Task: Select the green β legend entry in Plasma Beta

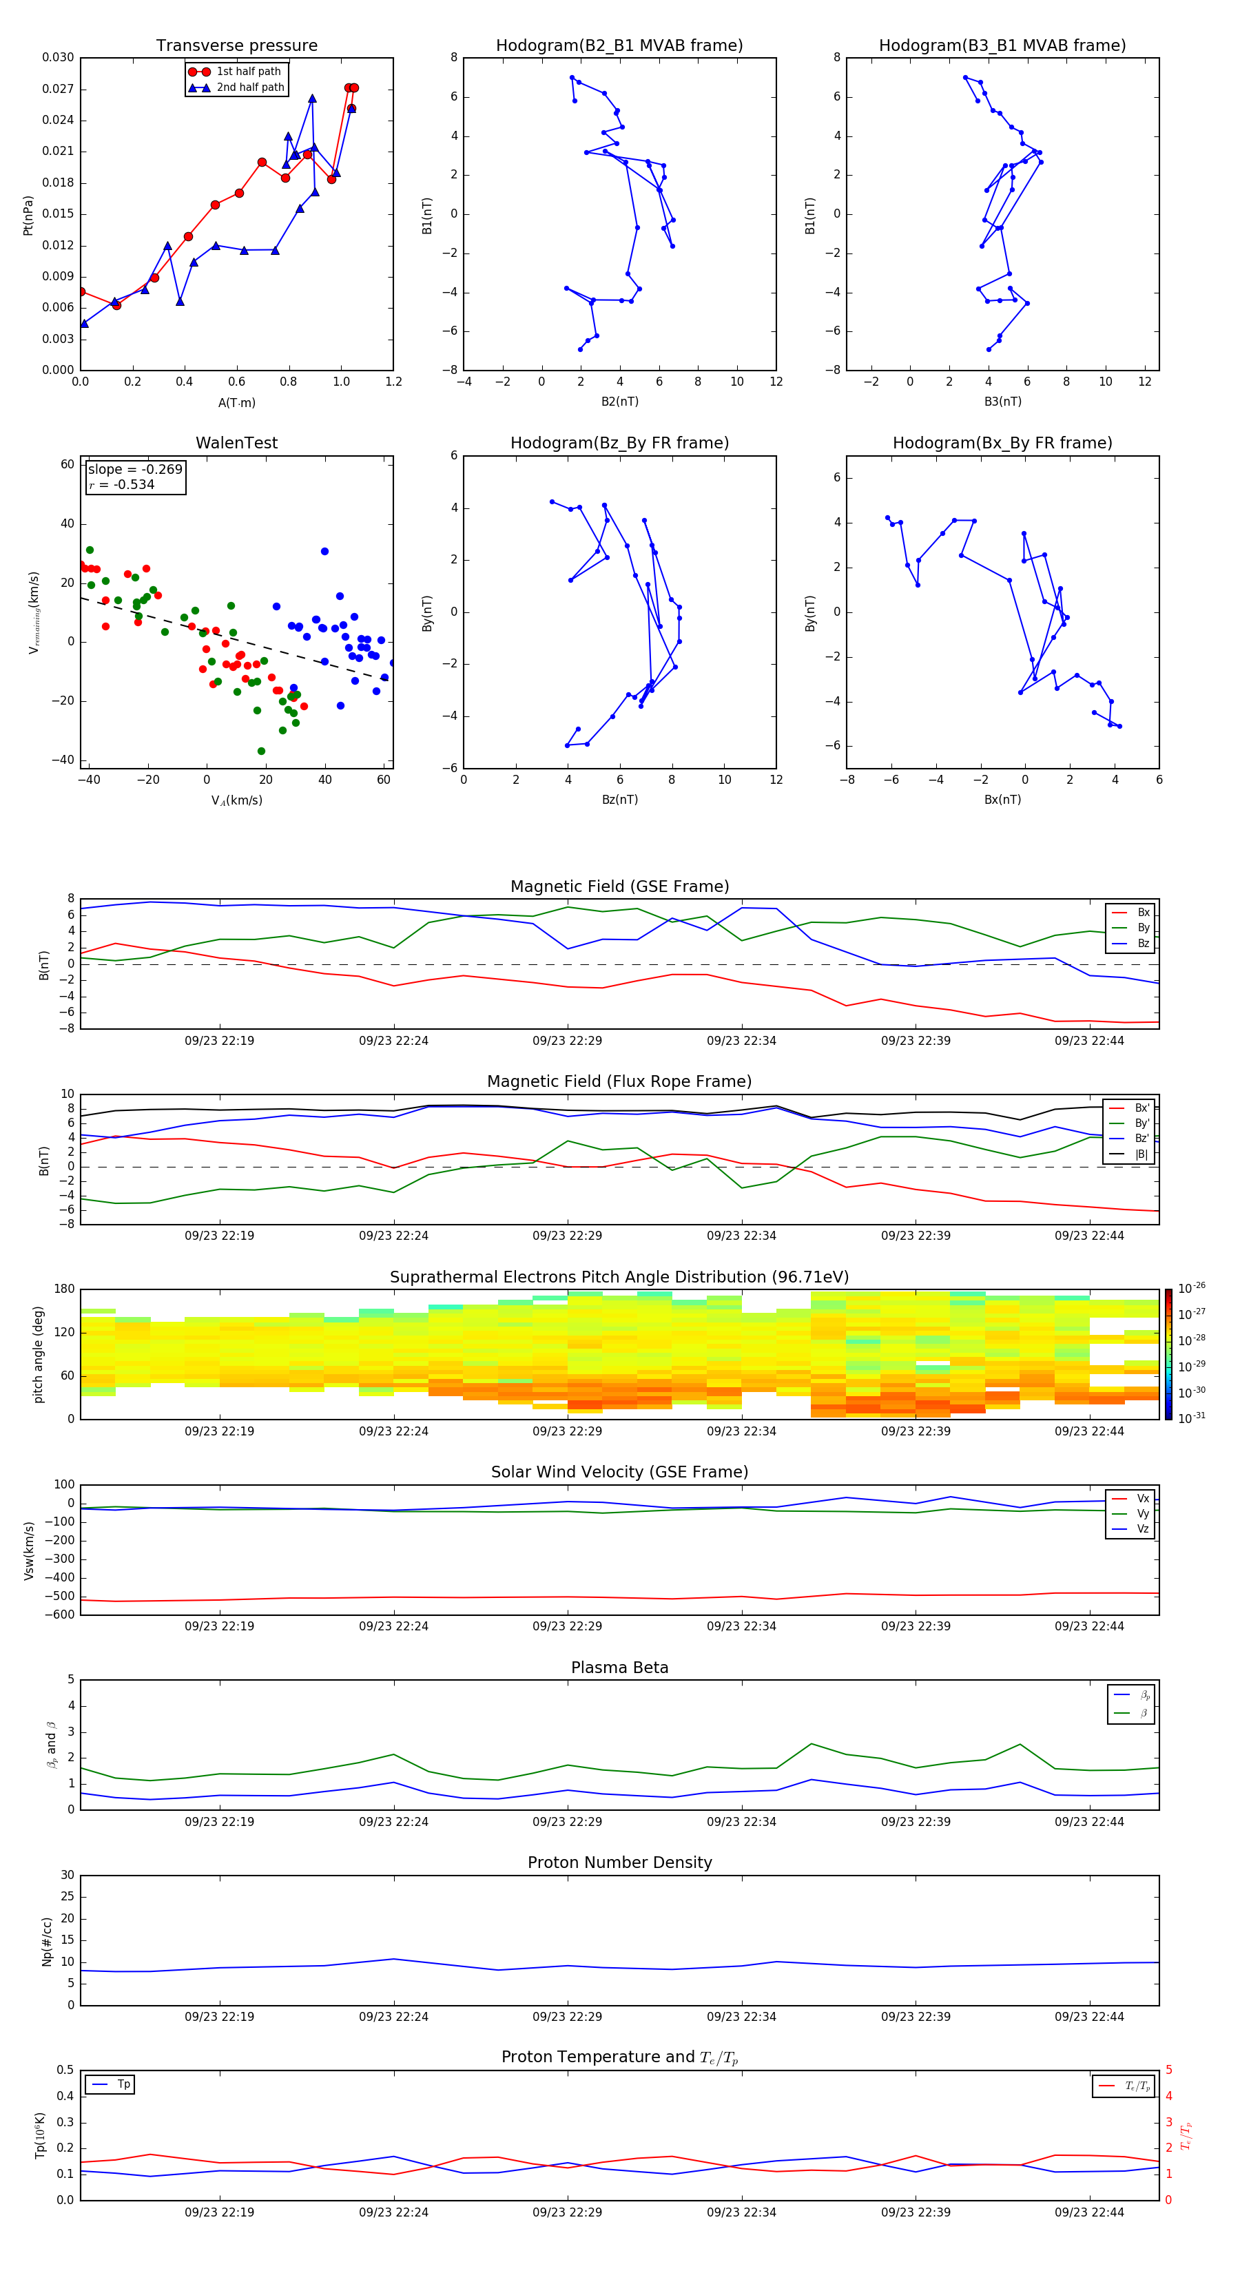Action: [x=1131, y=1713]
